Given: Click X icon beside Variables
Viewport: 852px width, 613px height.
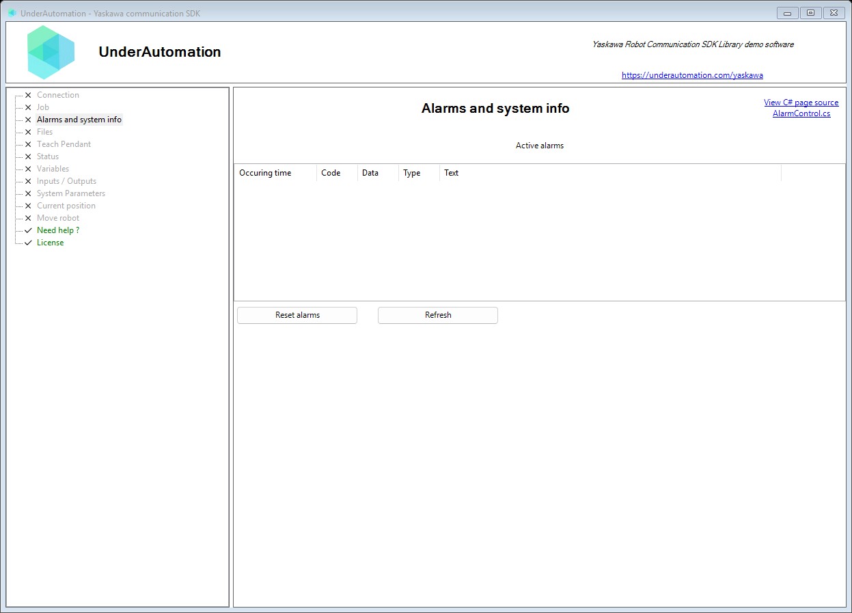Looking at the screenshot, I should pyautogui.click(x=28, y=169).
